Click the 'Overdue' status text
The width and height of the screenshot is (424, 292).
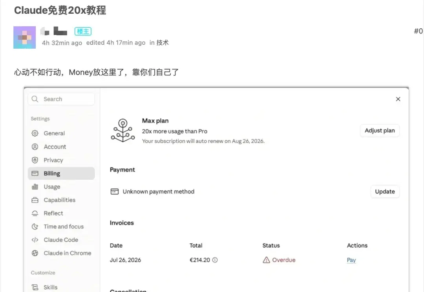(284, 260)
